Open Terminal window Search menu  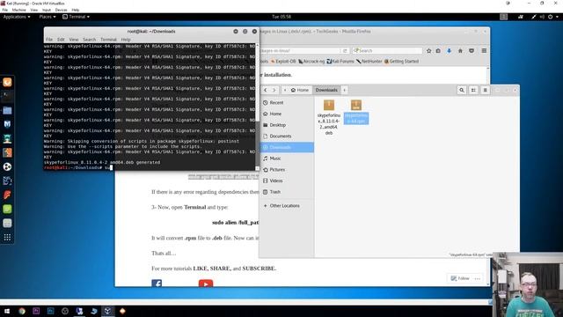[90, 40]
